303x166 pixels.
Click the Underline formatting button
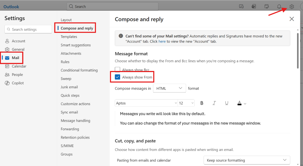tap(227, 103)
